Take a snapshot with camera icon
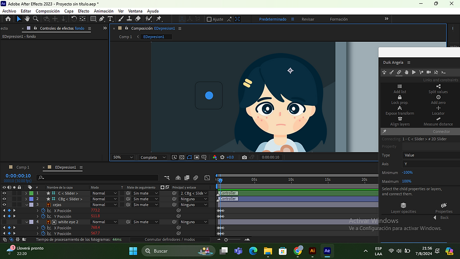460x259 pixels. (x=245, y=157)
